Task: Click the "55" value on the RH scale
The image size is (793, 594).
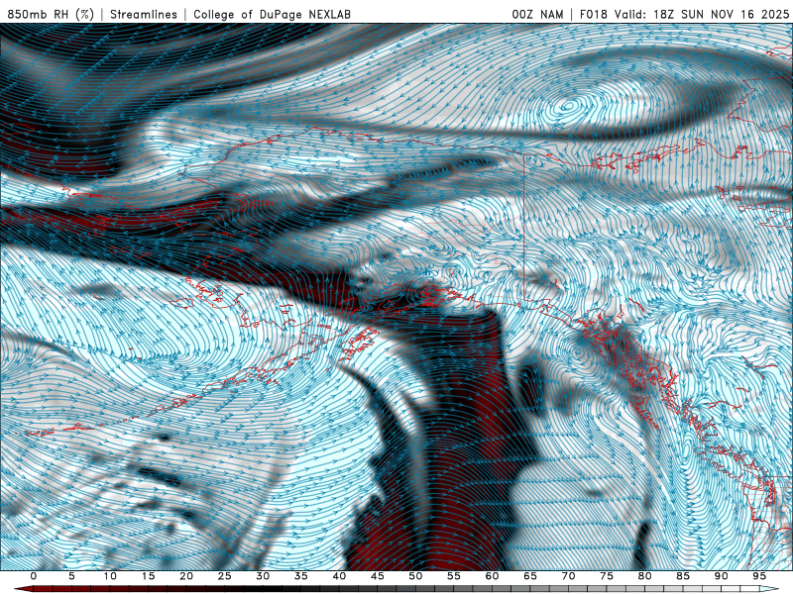Action: click(x=454, y=576)
